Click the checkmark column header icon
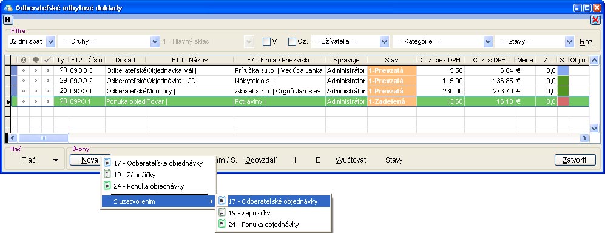605x233 pixels. tap(47, 60)
